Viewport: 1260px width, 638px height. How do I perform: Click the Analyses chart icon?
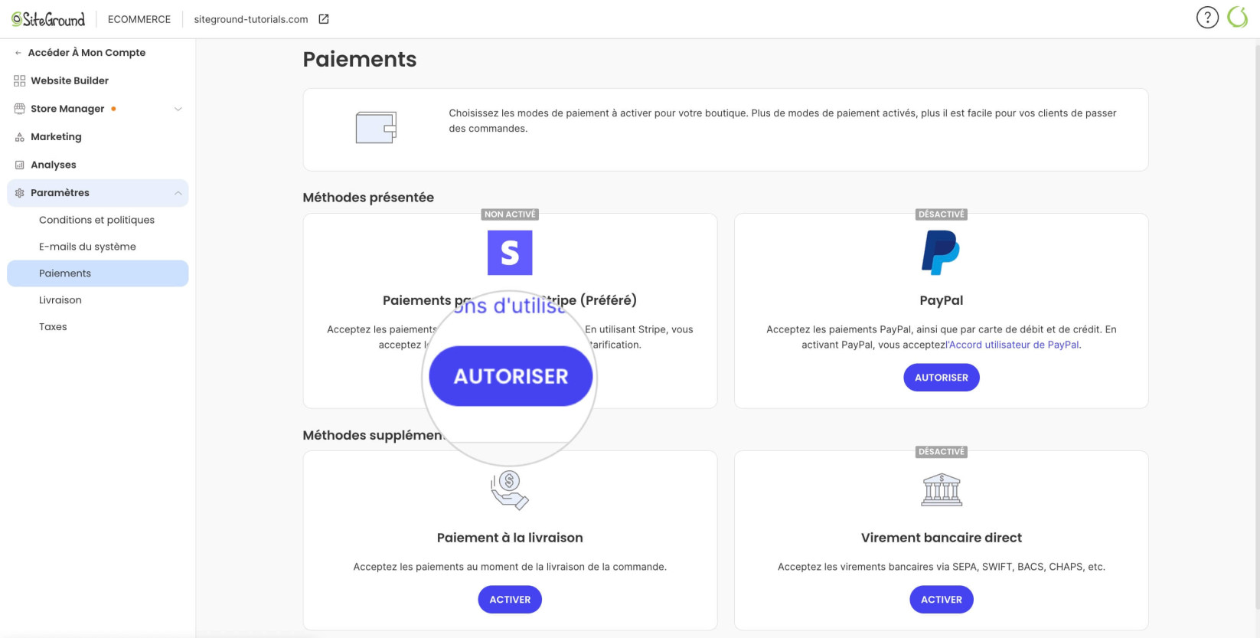coord(20,165)
